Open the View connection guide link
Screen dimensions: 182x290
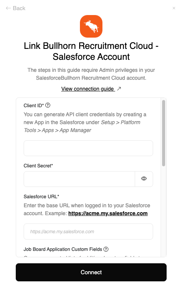click(88, 89)
